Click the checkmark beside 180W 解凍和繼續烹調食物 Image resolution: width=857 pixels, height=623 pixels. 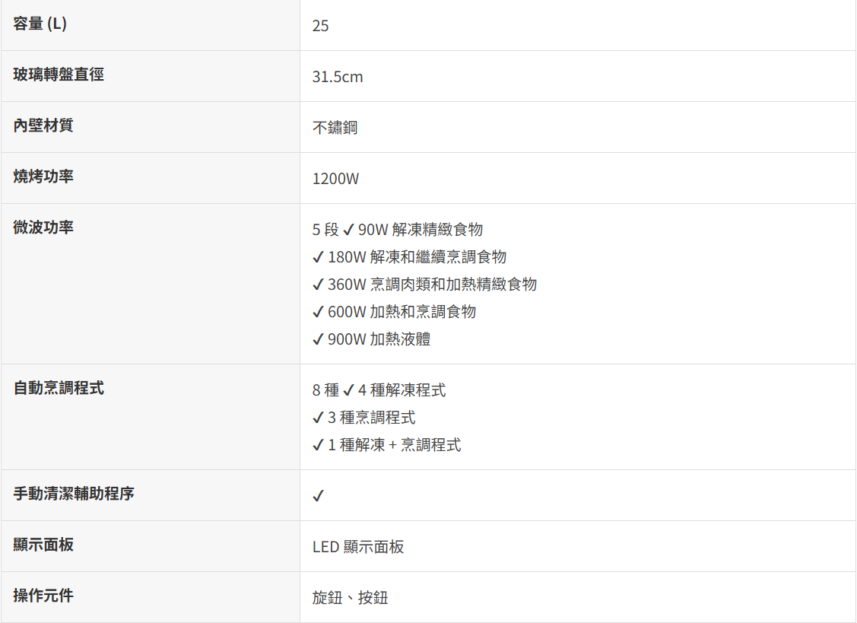[319, 258]
